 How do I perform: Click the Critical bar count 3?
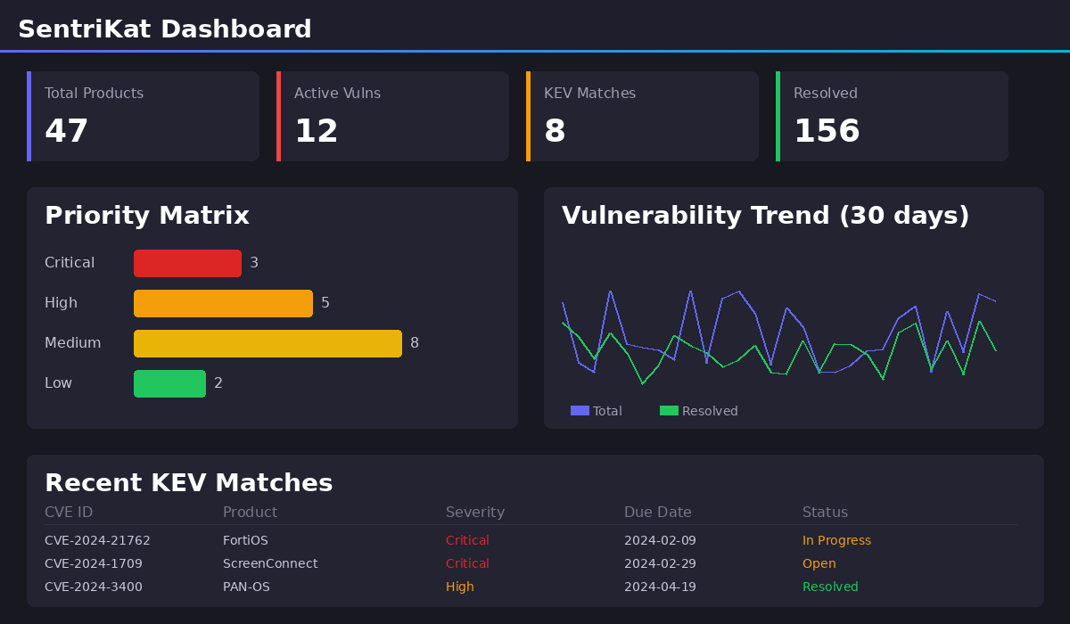coord(254,263)
